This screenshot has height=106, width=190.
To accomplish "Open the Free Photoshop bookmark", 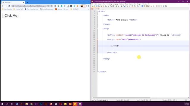I will pyautogui.click(x=31, y=9).
